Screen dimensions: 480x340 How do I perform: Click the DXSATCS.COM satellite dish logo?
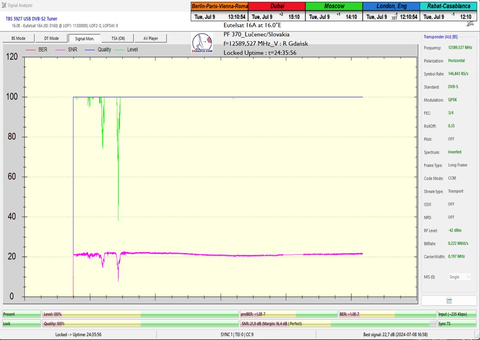point(202,43)
